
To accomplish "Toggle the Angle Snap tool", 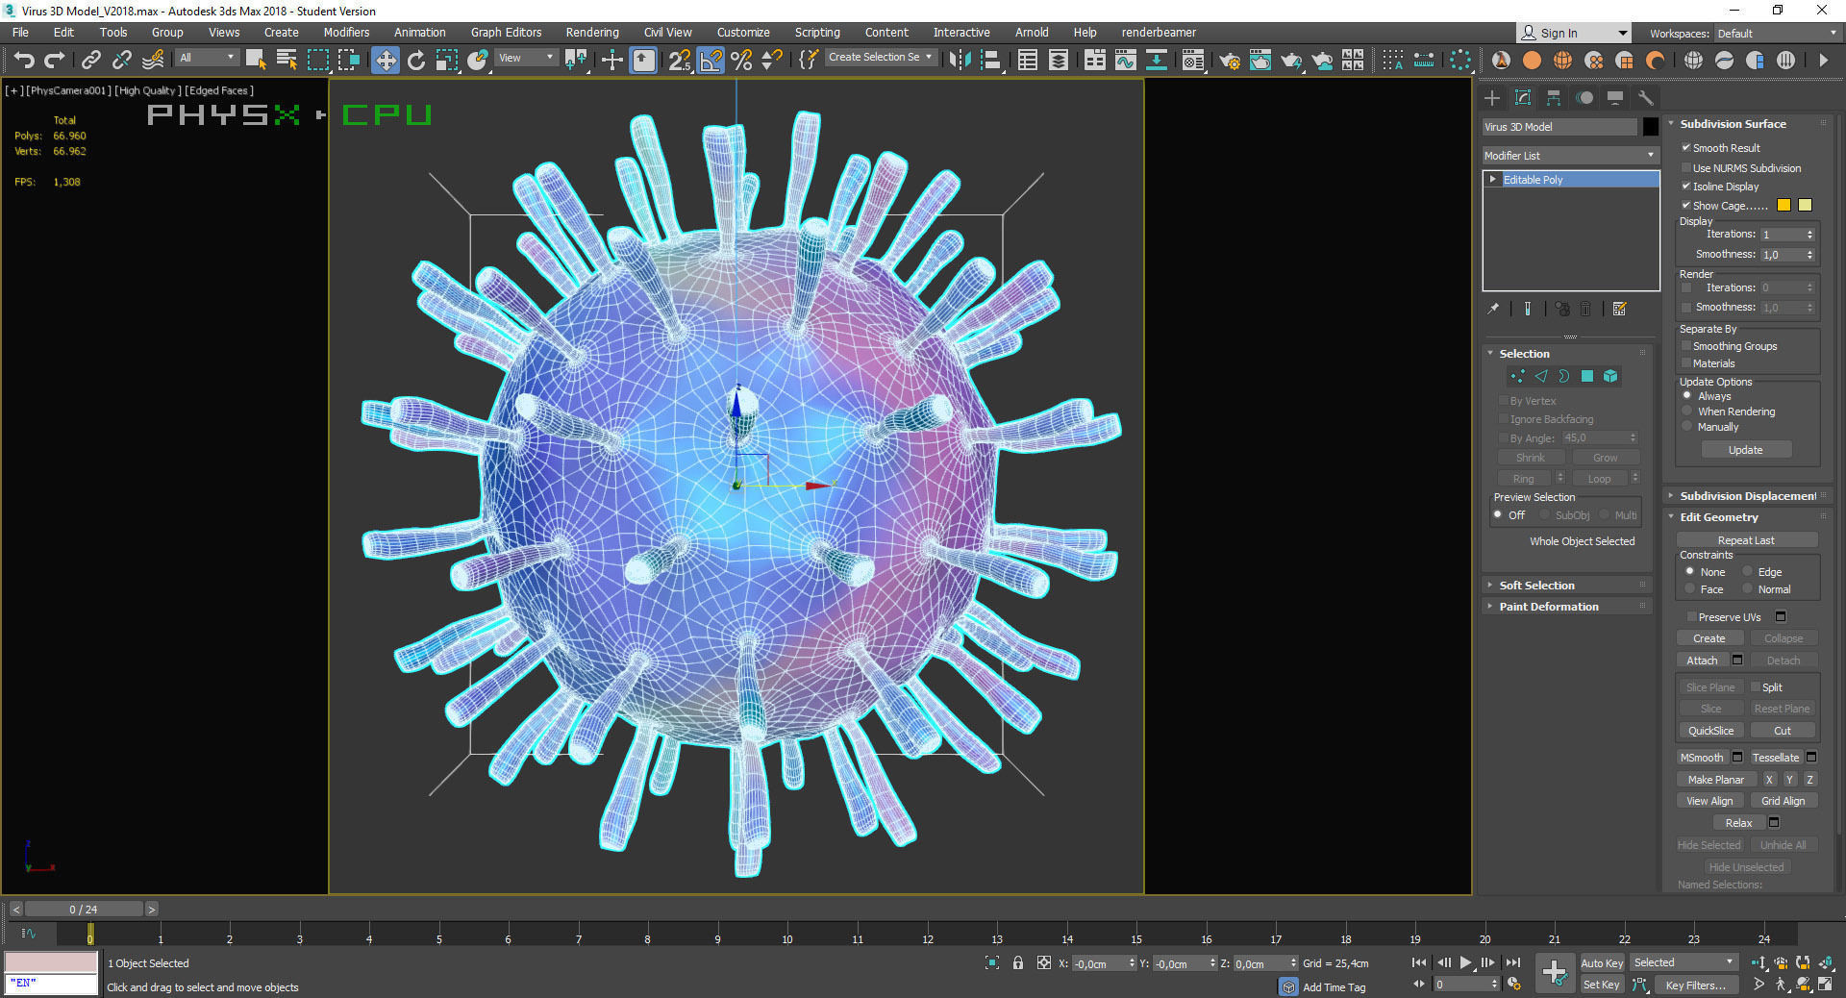I will click(x=711, y=61).
